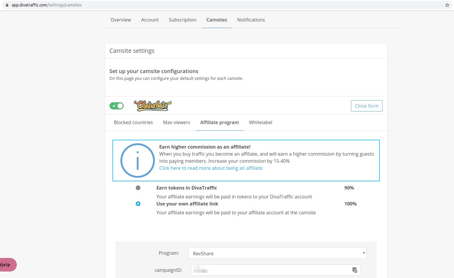Disable the Chaturbate camsite toggle
Screen dimensions: 454x278
tap(117, 106)
